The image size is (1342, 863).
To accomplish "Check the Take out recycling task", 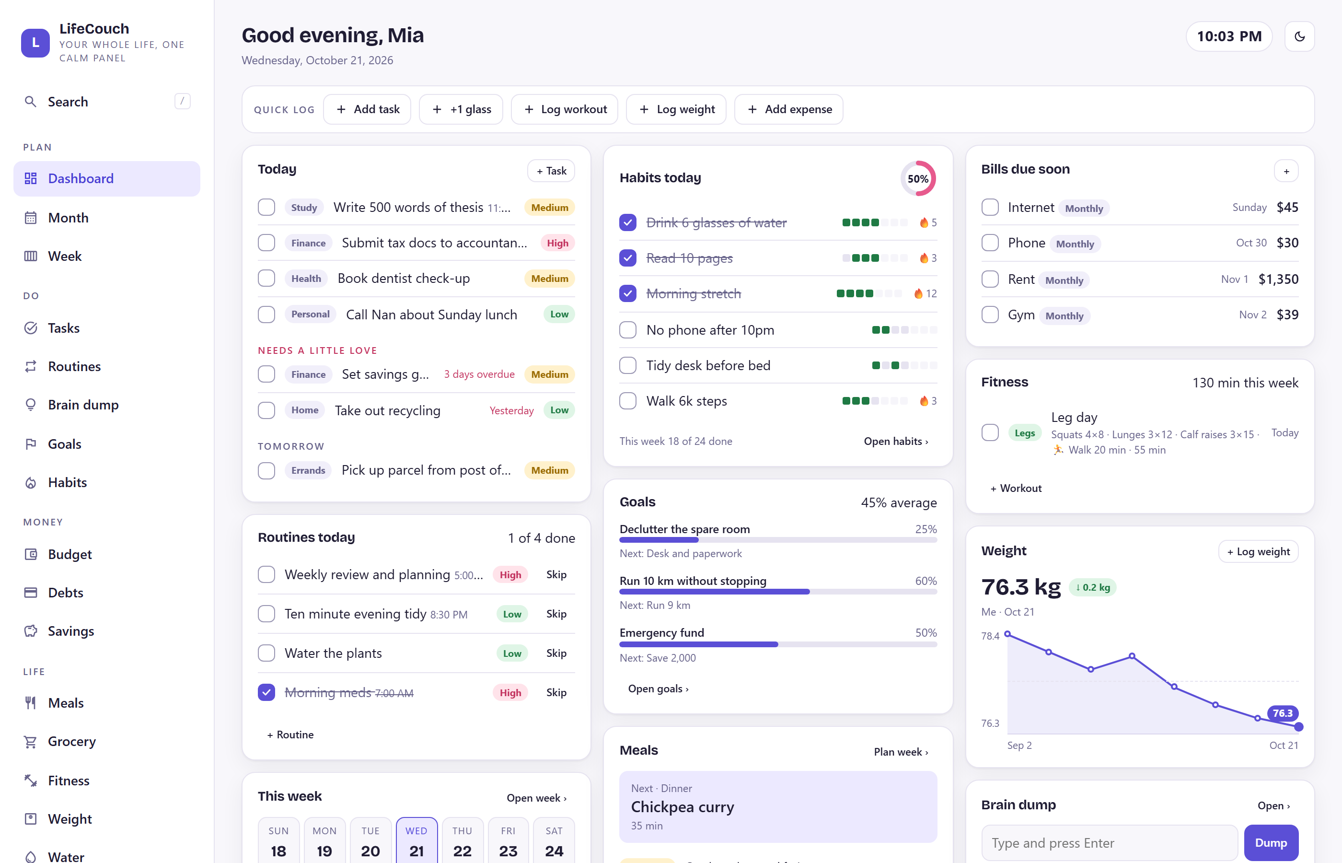I will (x=266, y=410).
